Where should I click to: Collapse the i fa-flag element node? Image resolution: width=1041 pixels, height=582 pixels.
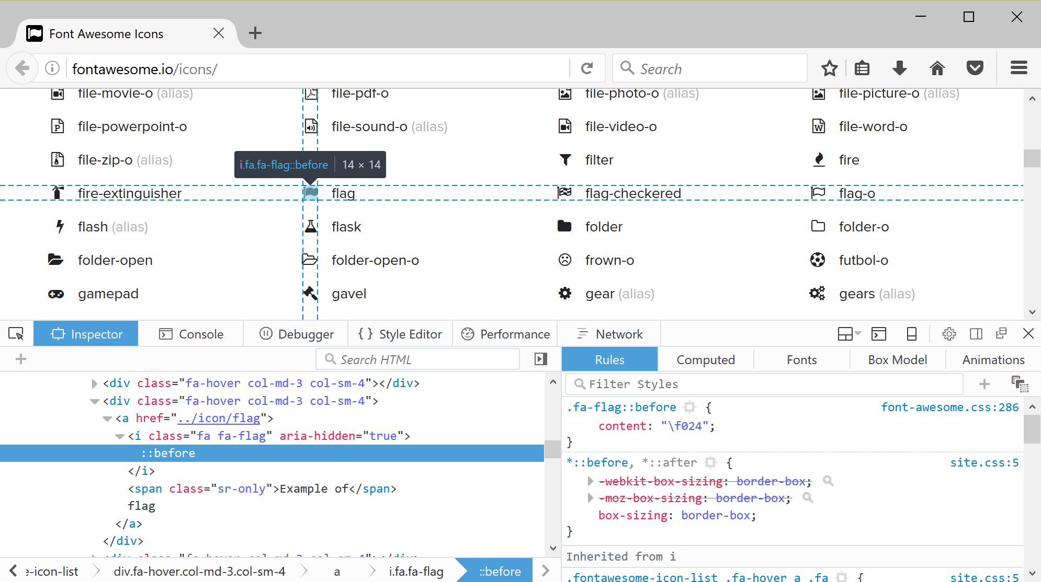click(119, 436)
